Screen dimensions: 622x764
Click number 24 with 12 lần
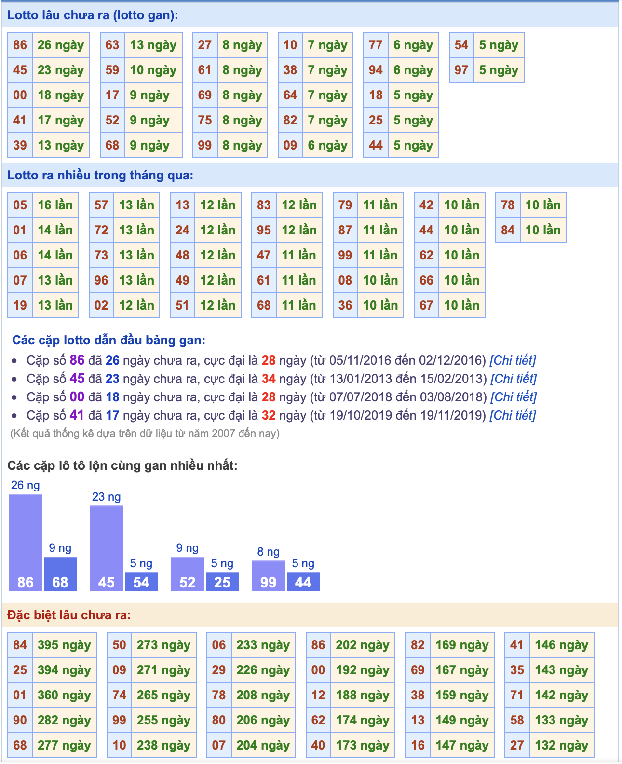tap(182, 230)
